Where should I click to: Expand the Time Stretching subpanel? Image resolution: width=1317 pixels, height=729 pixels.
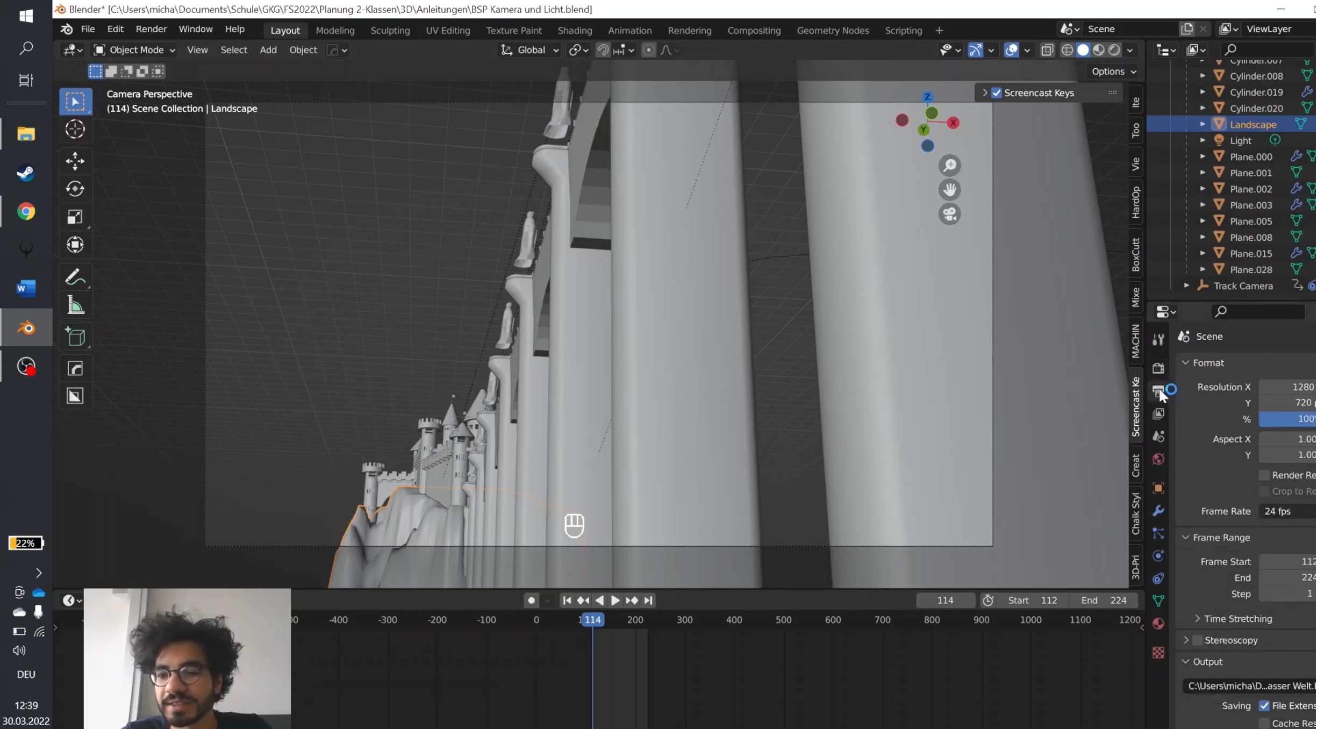(1198, 618)
